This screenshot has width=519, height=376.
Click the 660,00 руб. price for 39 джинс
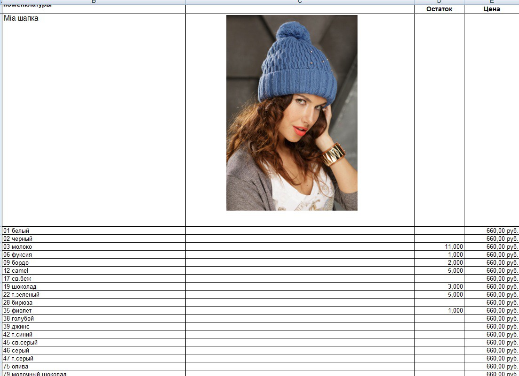(x=502, y=327)
